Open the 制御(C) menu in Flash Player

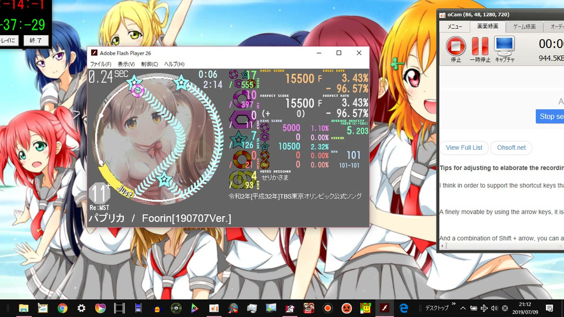[x=150, y=64]
